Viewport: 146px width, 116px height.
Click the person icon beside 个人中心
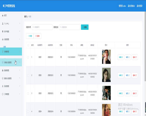(3, 23)
